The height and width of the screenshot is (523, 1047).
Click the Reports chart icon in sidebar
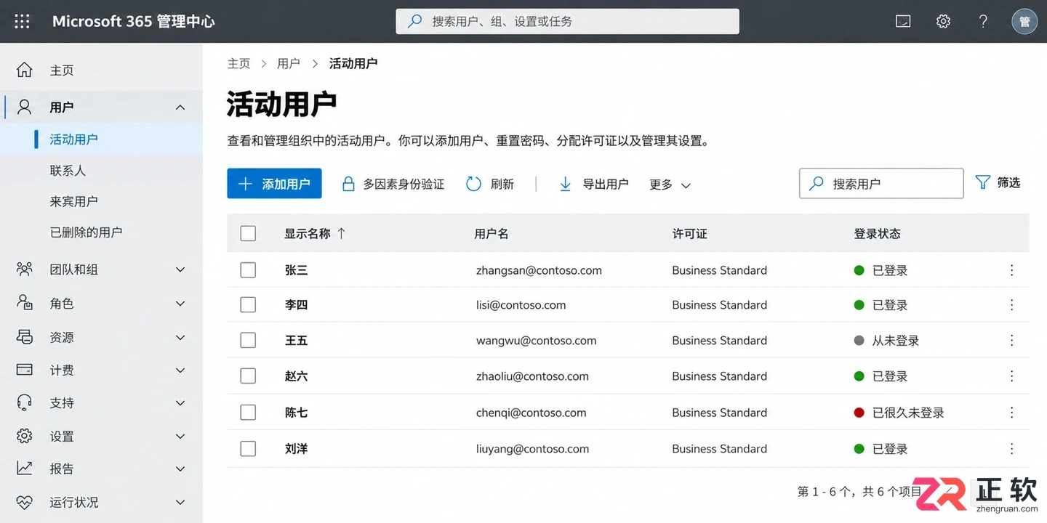(x=25, y=469)
